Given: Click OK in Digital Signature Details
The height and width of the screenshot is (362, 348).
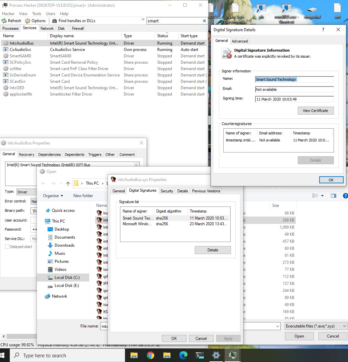Looking at the screenshot, I should (x=331, y=180).
